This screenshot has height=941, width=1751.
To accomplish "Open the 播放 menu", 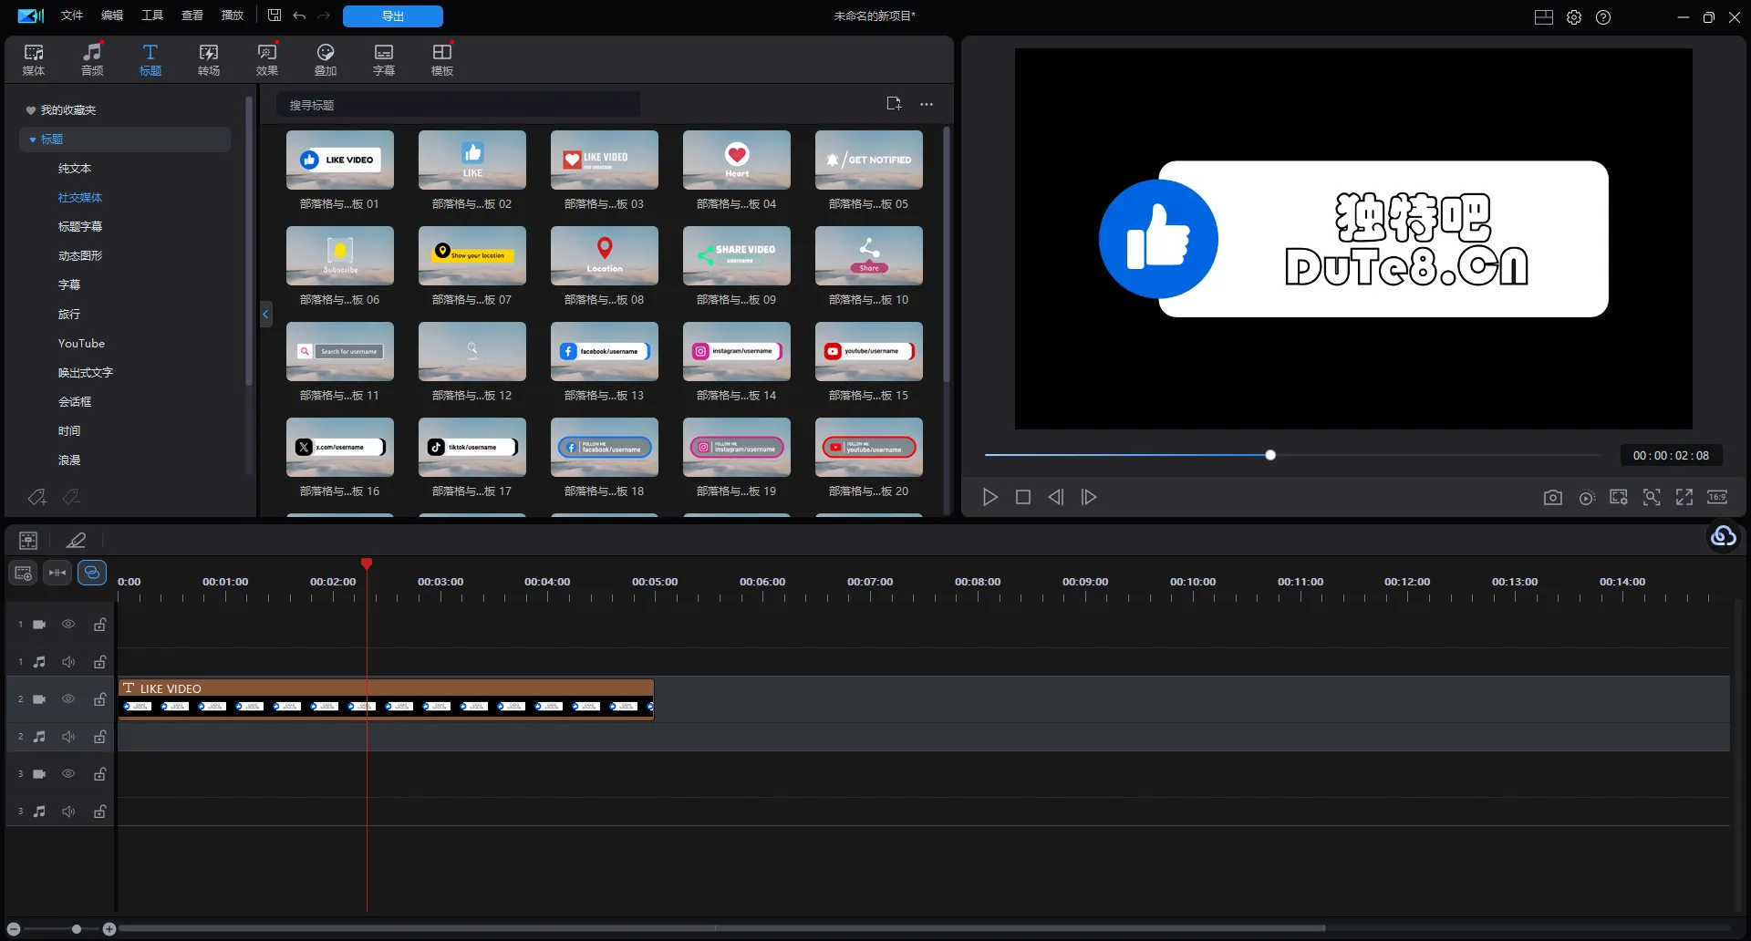I will [233, 16].
